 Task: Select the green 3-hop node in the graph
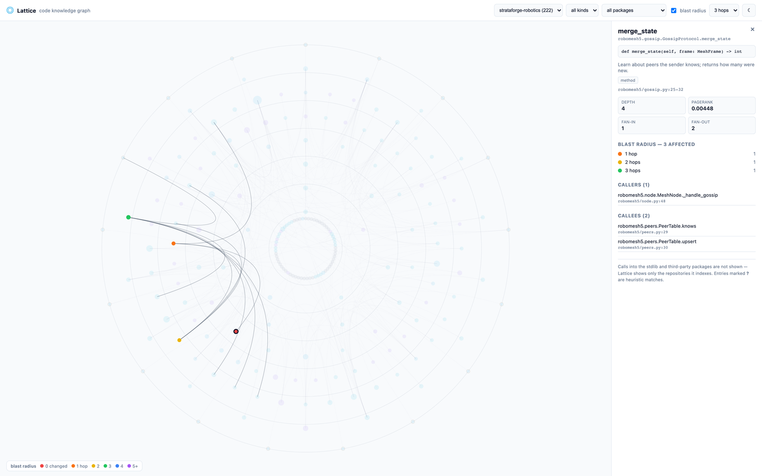[x=129, y=217]
